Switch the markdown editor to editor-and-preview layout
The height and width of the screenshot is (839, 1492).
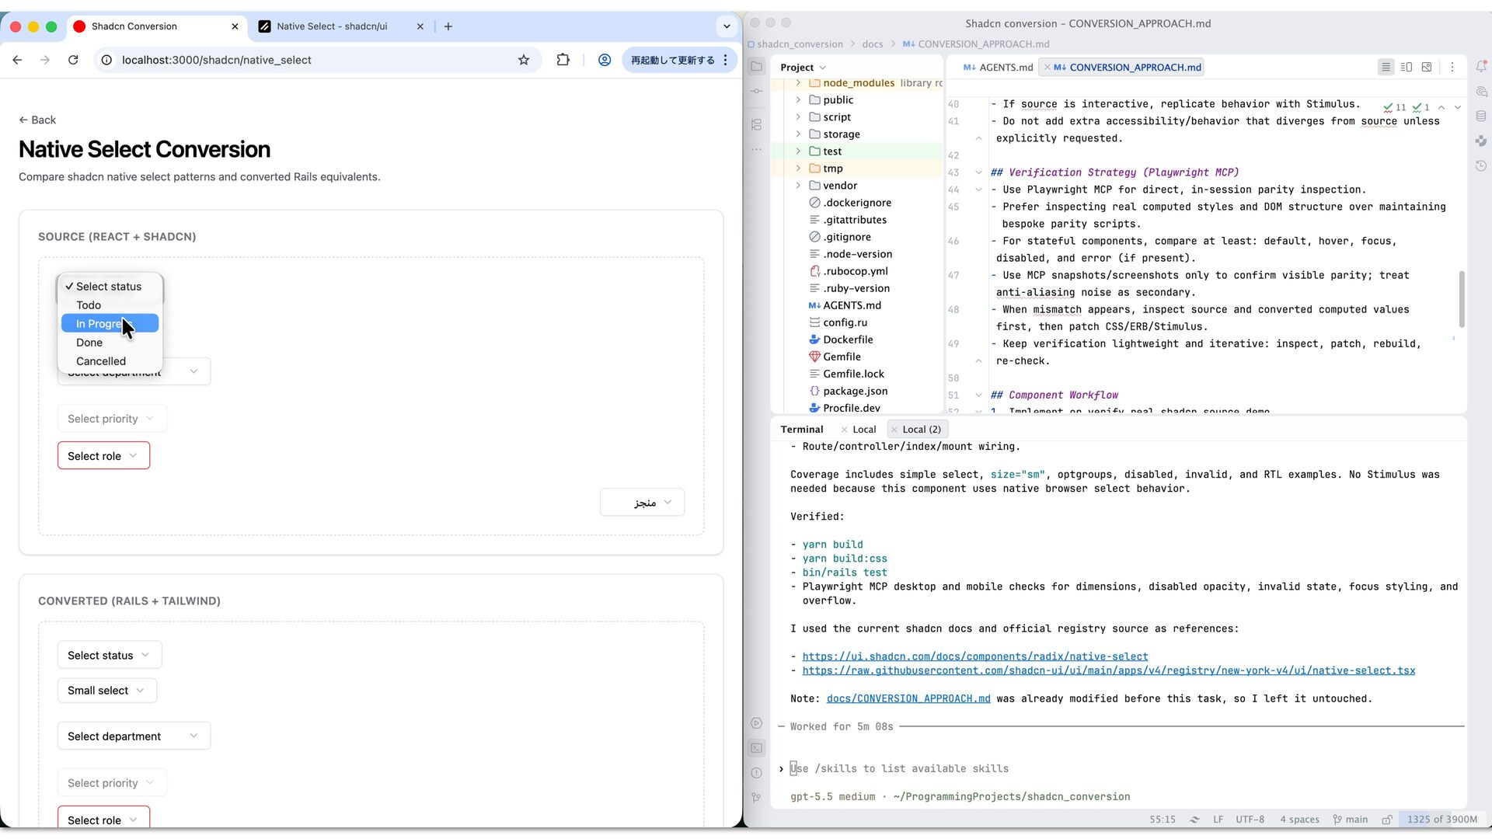pyautogui.click(x=1407, y=68)
